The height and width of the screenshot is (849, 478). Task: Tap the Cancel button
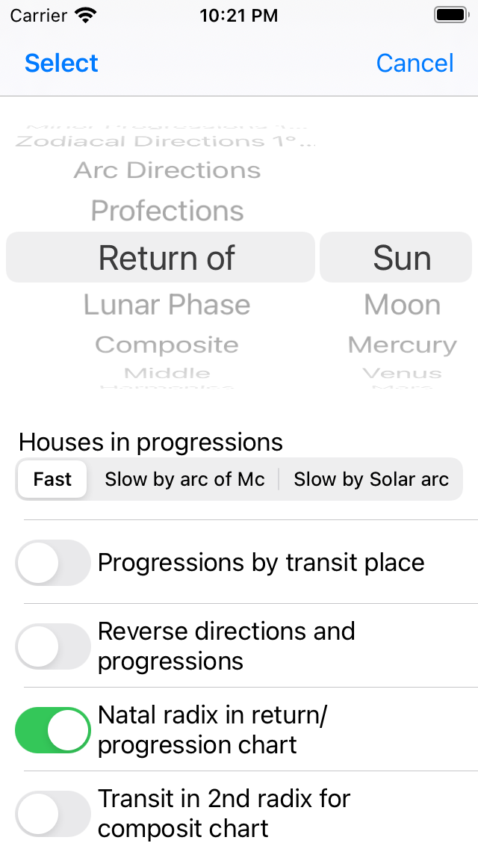415,64
